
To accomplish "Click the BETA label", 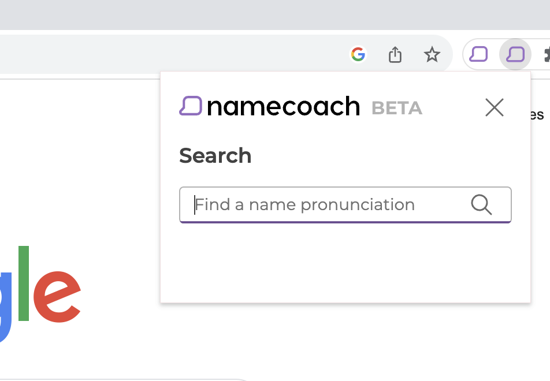I will point(397,108).
